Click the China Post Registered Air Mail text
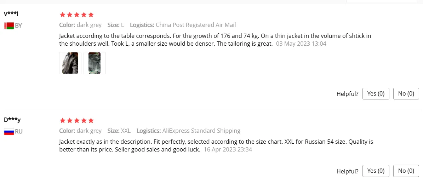Image resolution: width=423 pixels, height=183 pixels. (196, 25)
